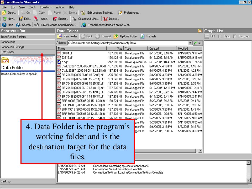The width and height of the screenshot is (252, 189).
Task: Click scroll-down arrow in message log
Action: 249,181
